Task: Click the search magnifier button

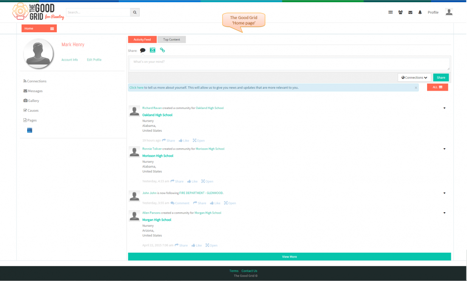Action: [x=135, y=12]
